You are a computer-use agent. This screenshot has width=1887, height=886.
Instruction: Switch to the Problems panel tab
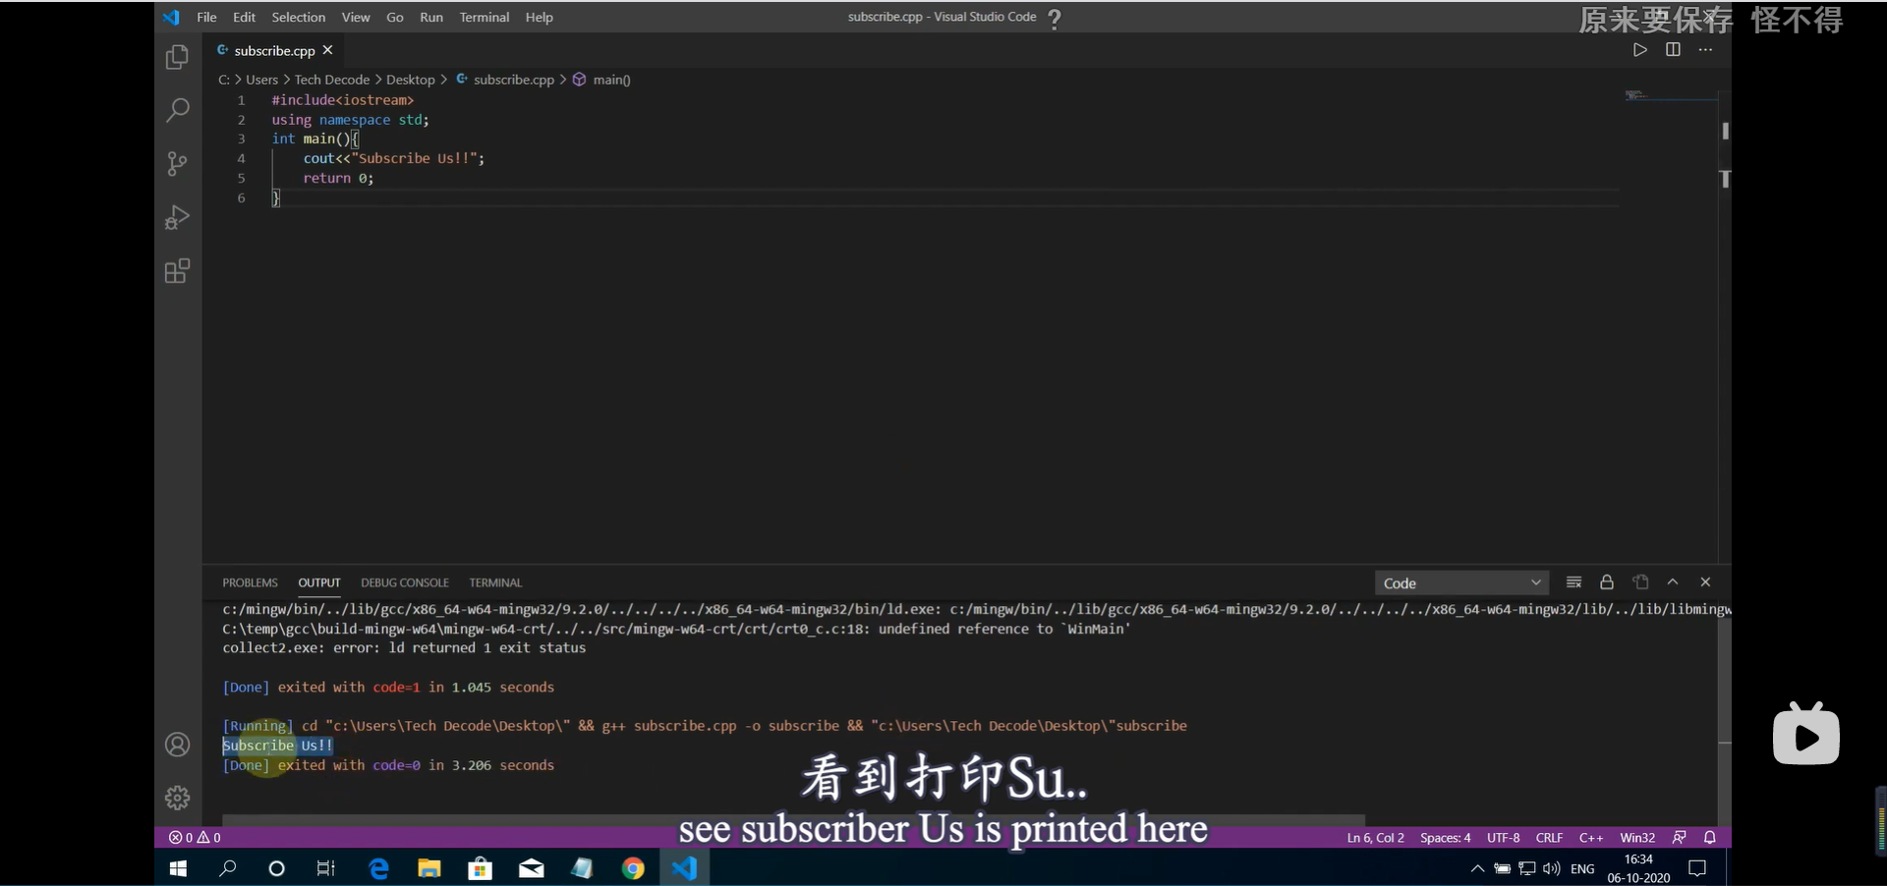pyautogui.click(x=250, y=582)
